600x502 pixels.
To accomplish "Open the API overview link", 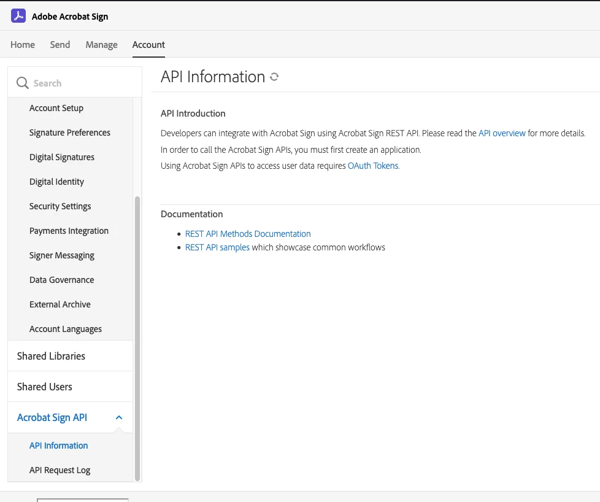I will (502, 133).
